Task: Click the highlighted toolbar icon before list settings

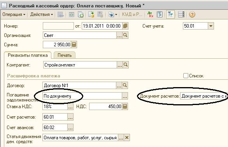Action: [170, 14]
